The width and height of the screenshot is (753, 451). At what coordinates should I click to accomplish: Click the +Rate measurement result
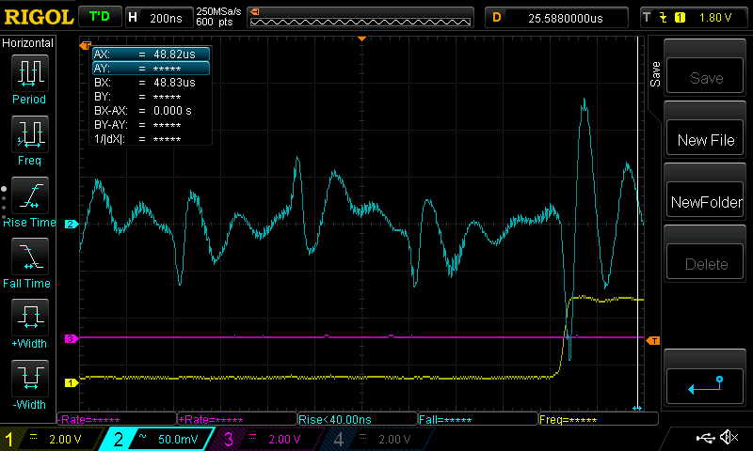237,419
